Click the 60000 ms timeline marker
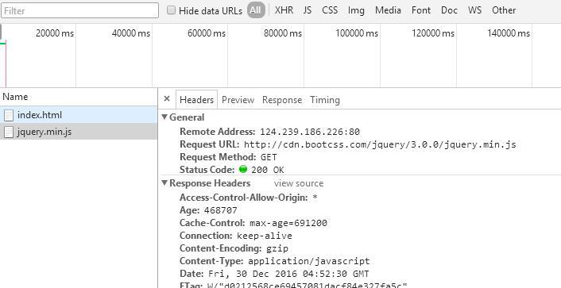Image resolution: width=561 pixels, height=288 pixels. (207, 33)
